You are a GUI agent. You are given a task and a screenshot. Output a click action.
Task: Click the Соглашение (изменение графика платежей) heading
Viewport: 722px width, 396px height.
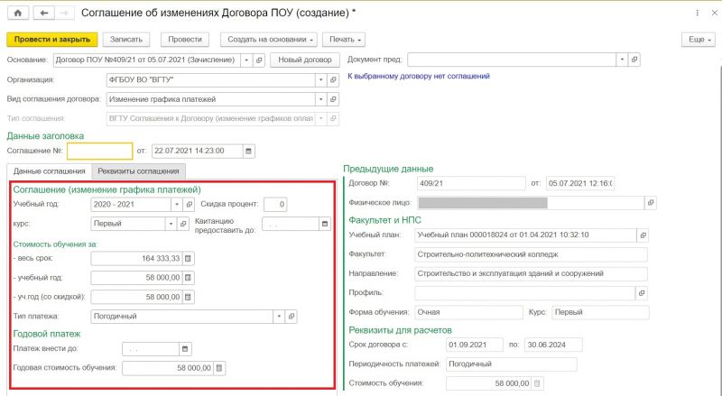pos(106,189)
